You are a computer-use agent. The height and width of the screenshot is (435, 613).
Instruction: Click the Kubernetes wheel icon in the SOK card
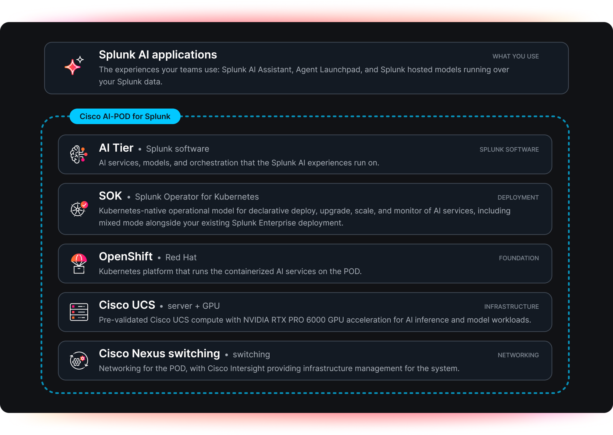coord(79,209)
